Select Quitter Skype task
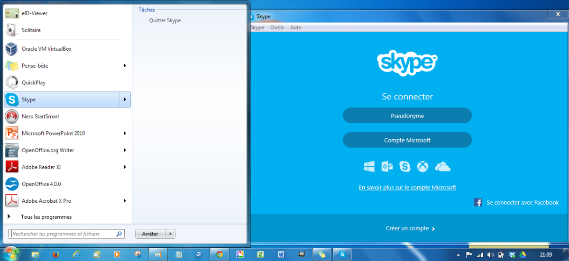This screenshot has height=261, width=569. coord(165,20)
